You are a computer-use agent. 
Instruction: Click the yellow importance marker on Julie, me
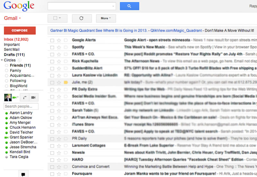click(66, 82)
